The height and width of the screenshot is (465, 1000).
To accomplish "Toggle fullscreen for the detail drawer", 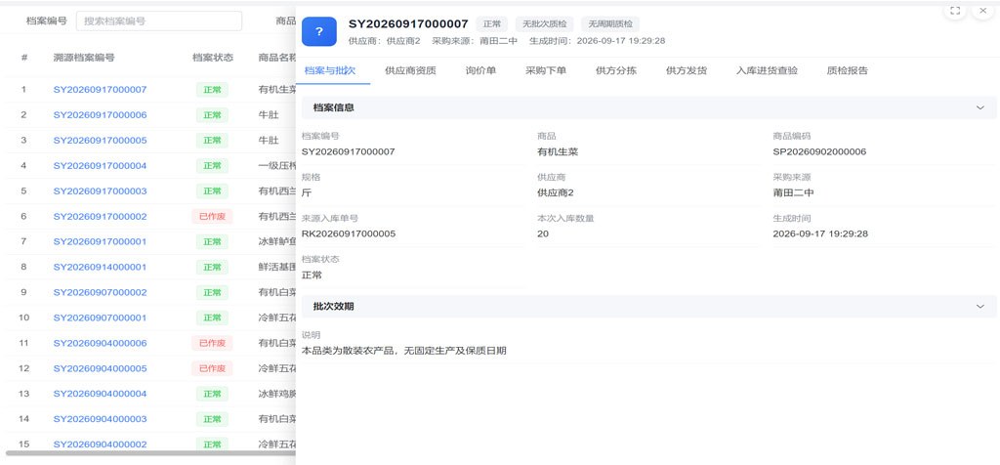I will [955, 11].
